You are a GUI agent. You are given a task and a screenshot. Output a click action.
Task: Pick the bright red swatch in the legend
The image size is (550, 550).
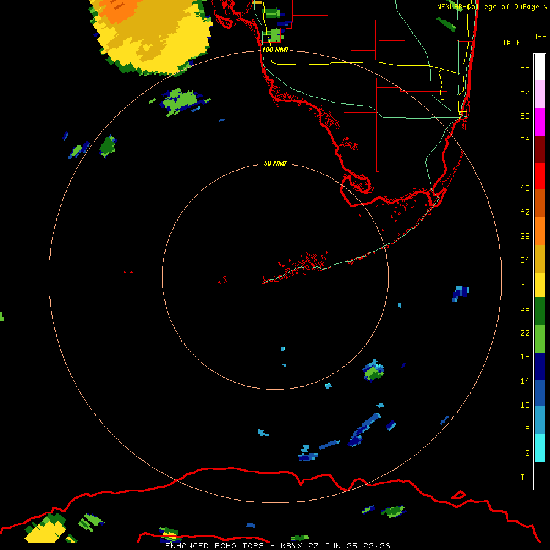pyautogui.click(x=540, y=176)
